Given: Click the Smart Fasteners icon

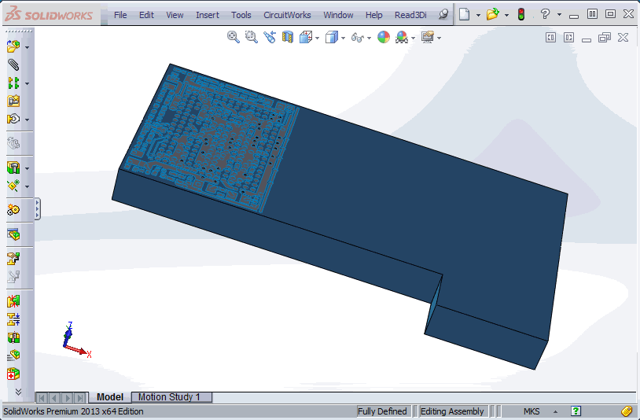Looking at the screenshot, I should coord(13,101).
